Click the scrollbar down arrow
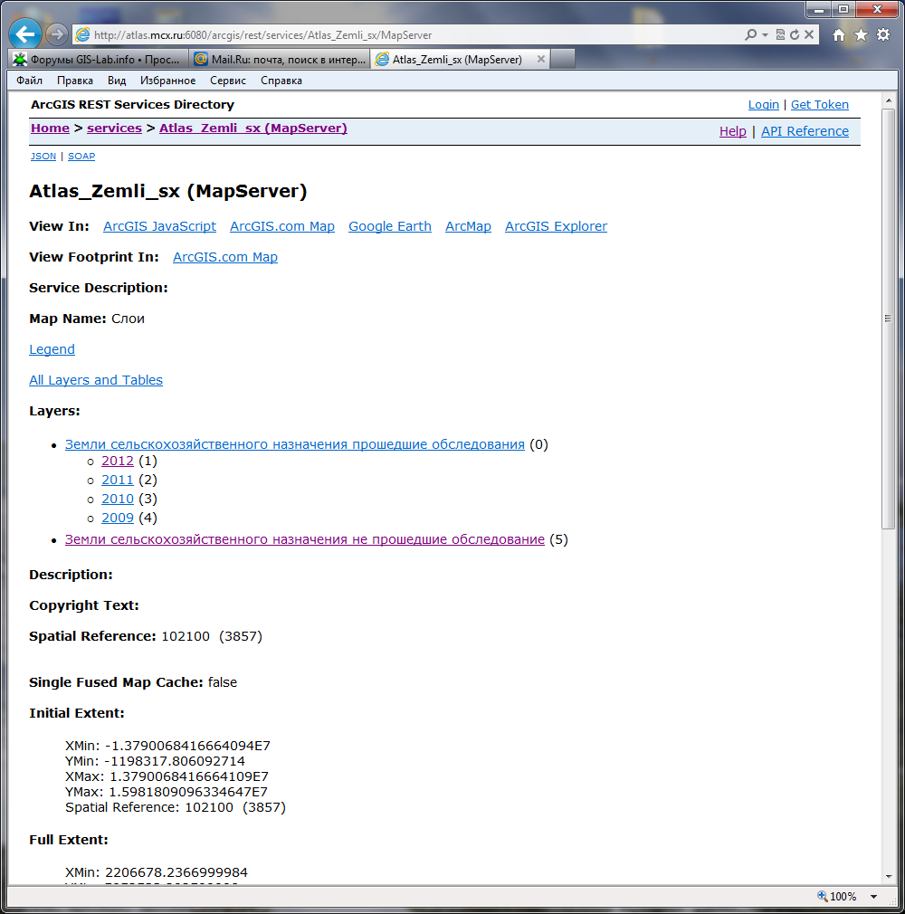This screenshot has width=905, height=914. point(888,876)
